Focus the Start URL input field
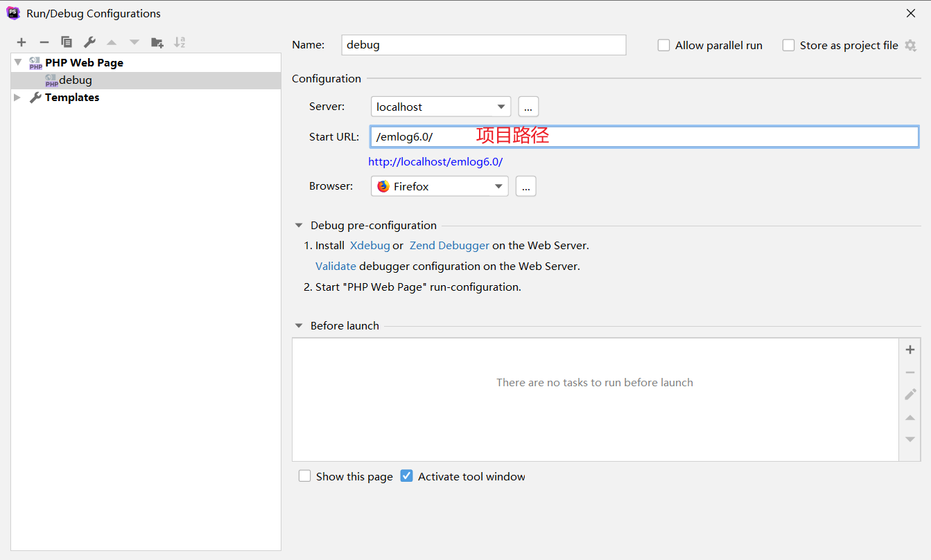The image size is (931, 560). [645, 136]
